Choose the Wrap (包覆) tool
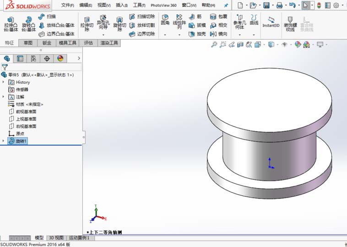 tap(218, 16)
